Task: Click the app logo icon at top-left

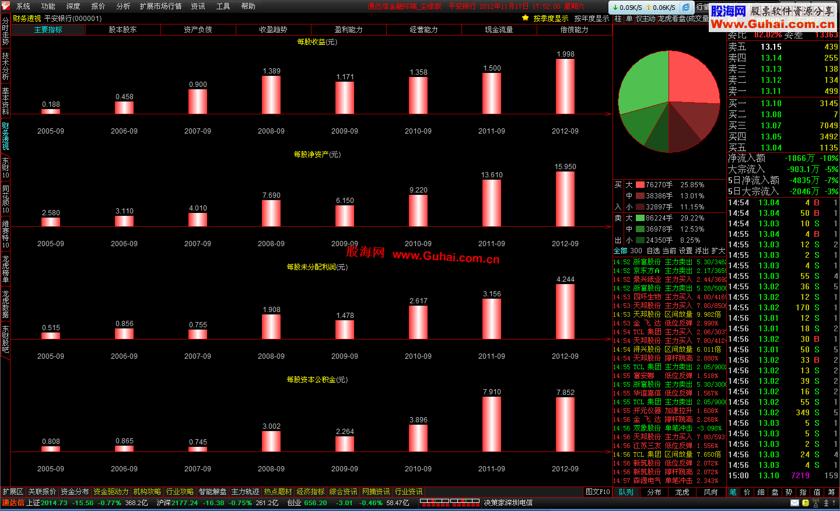Action: [x=5, y=6]
